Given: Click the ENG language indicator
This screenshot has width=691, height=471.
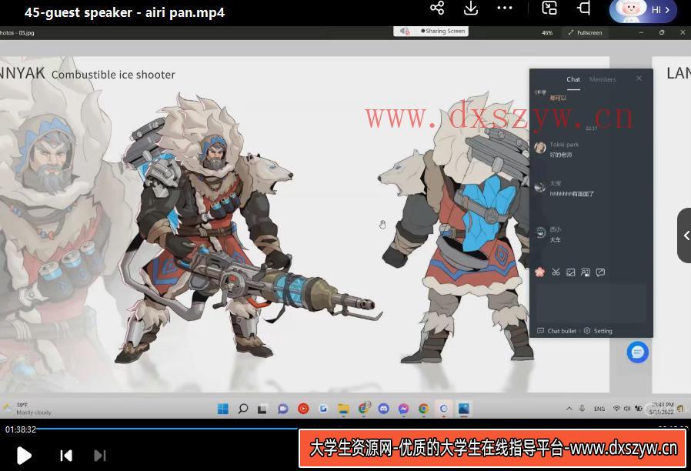Looking at the screenshot, I should [599, 409].
